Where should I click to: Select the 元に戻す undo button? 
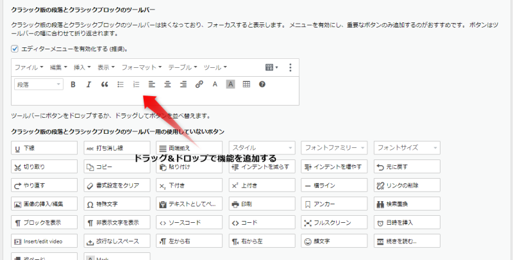click(407, 167)
